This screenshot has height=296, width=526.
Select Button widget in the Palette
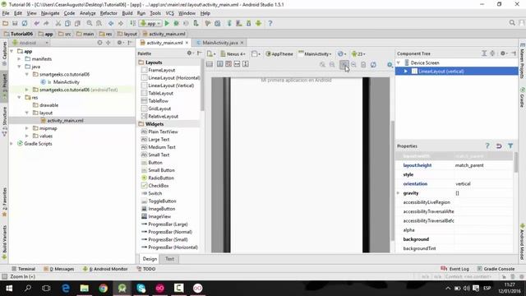tap(155, 163)
